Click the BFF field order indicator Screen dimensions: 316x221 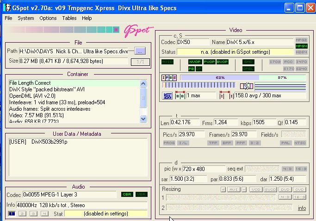pyautogui.click(x=227, y=143)
